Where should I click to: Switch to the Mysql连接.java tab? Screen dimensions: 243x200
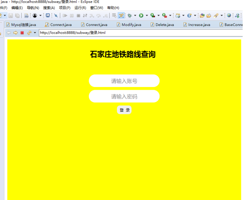(x=22, y=25)
